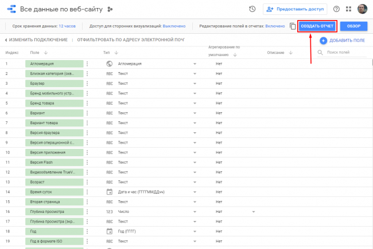Click the blue plus add field icon

pos(323,41)
